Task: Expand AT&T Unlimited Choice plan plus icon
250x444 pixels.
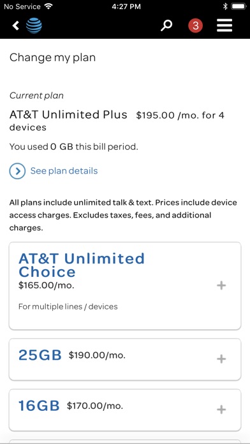Action: pos(221,285)
